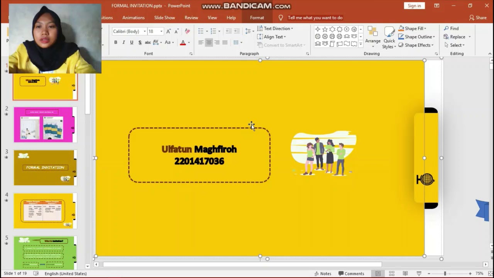Open Quick Styles gallery
The height and width of the screenshot is (278, 494).
[x=389, y=37]
